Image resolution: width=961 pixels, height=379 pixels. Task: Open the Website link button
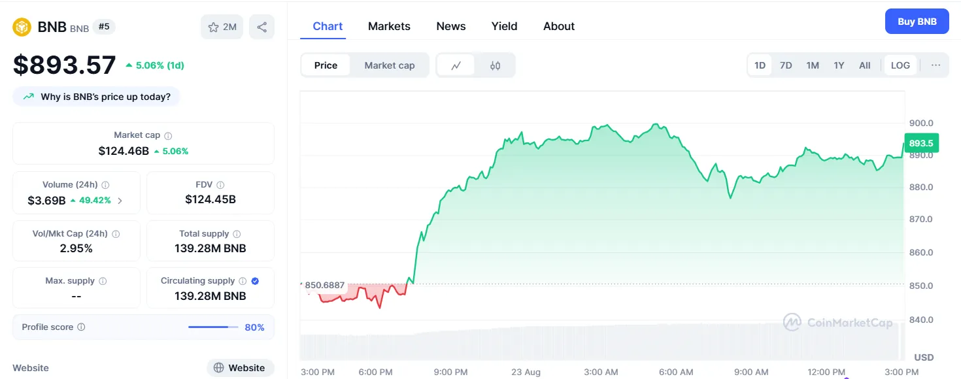click(240, 368)
